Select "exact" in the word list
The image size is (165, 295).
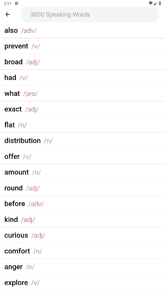pyautogui.click(x=82, y=109)
